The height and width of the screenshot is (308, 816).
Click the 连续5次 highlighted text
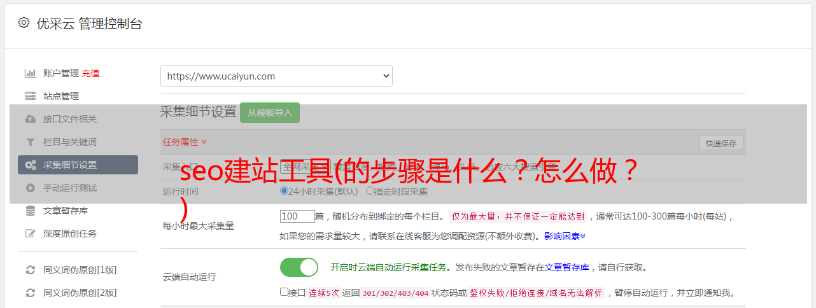click(x=324, y=293)
